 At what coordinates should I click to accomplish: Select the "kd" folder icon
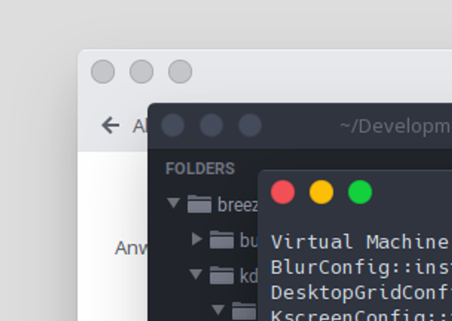[x=222, y=275]
